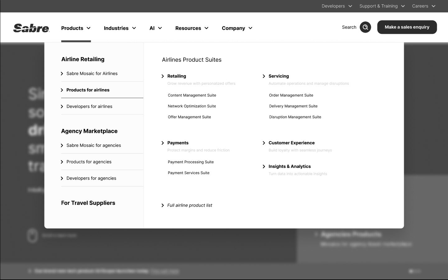
Task: Select Developers for agencies
Action: point(91,178)
